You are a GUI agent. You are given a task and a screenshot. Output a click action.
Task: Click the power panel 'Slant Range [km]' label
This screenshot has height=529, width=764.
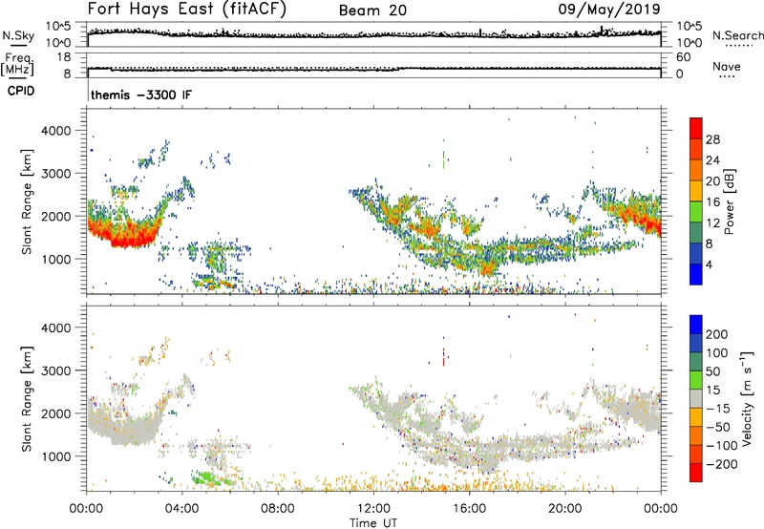coord(27,201)
